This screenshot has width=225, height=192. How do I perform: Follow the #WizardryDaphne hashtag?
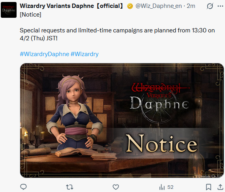pyautogui.click(x=45, y=54)
